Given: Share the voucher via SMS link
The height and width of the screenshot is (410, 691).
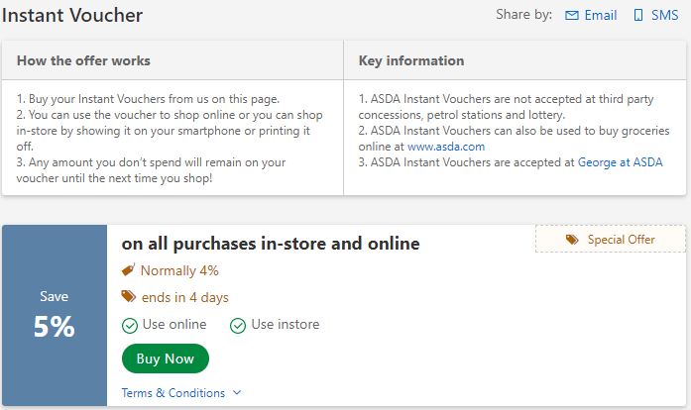Looking at the screenshot, I should 664,16.
